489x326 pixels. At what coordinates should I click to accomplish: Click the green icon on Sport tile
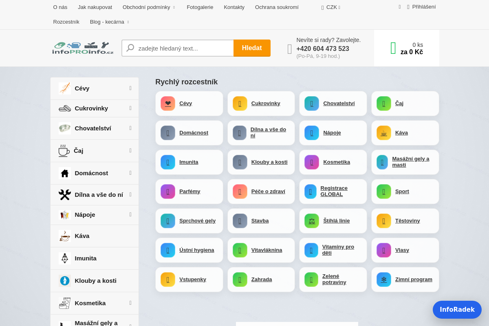(384, 192)
